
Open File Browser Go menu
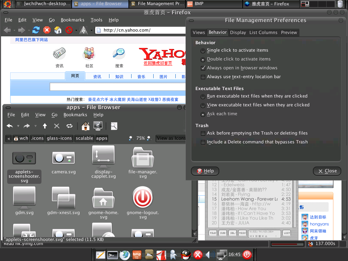[54, 115]
